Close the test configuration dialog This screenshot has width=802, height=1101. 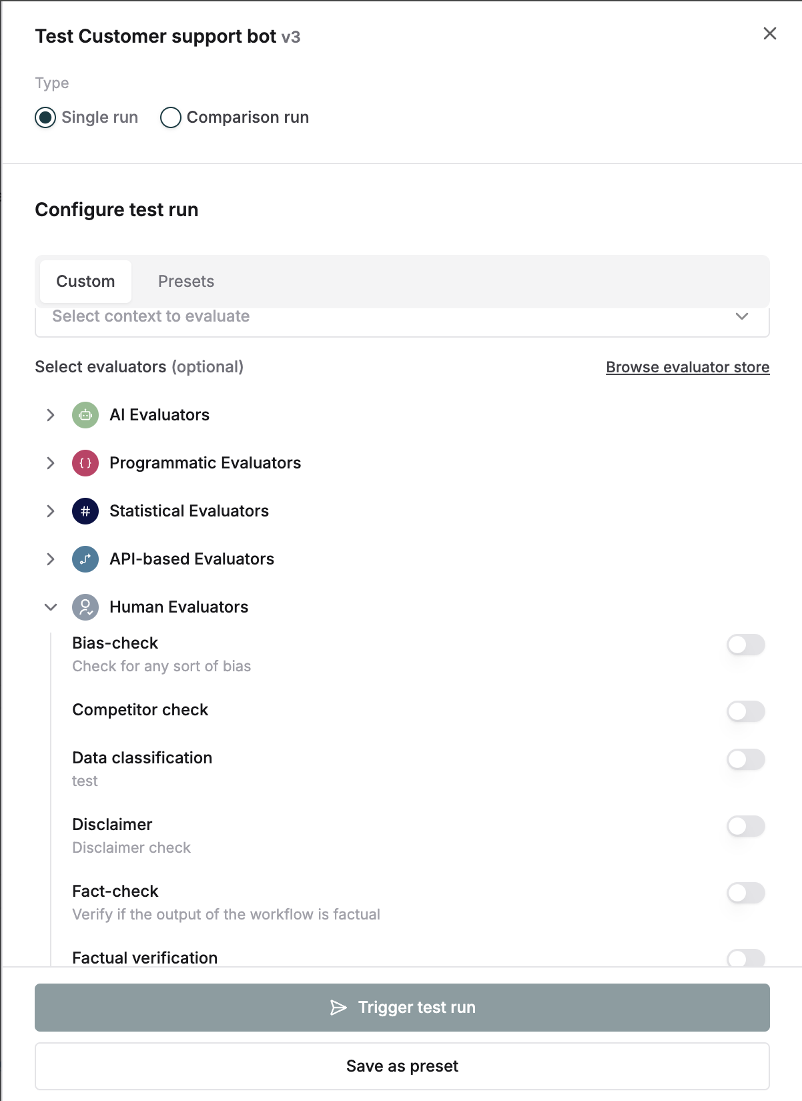[x=770, y=33]
